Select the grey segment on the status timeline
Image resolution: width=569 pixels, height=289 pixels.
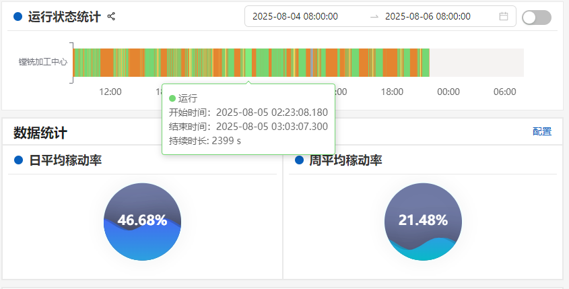tap(312, 63)
